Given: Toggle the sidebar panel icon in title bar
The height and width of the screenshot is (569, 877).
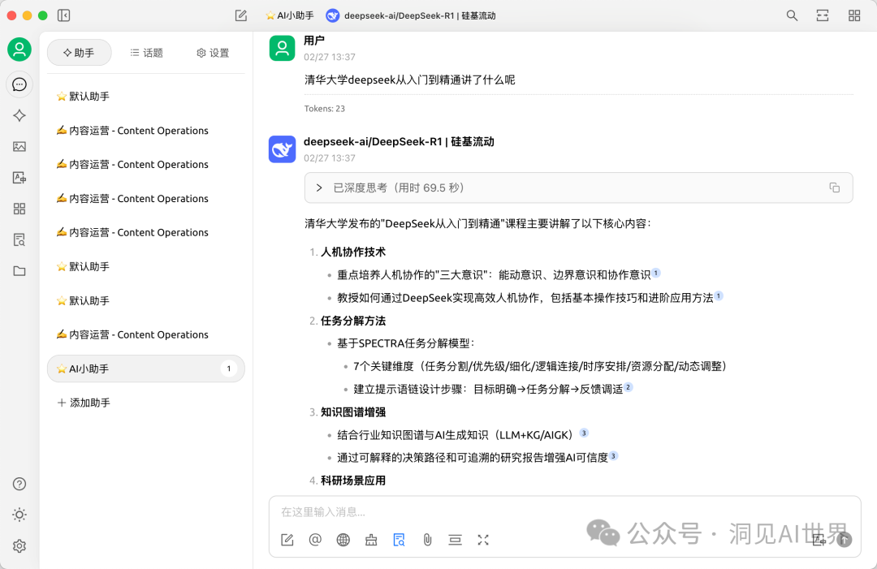Looking at the screenshot, I should [x=64, y=15].
